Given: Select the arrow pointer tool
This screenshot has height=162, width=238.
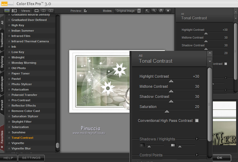Looking at the screenshot, I should (147, 11).
